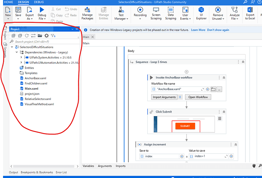Viewport: 262px width, 178px height.
Task: Select Main.xaml in project tree
Action: pos(32,89)
